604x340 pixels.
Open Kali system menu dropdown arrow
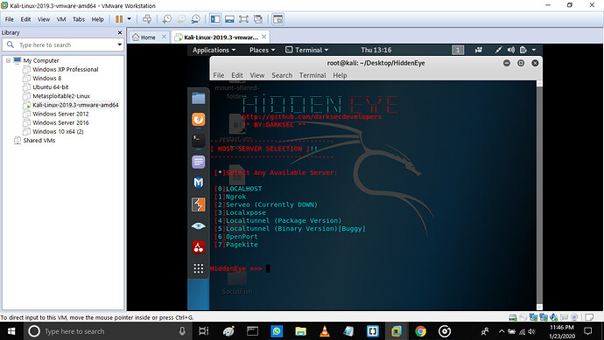(x=534, y=50)
